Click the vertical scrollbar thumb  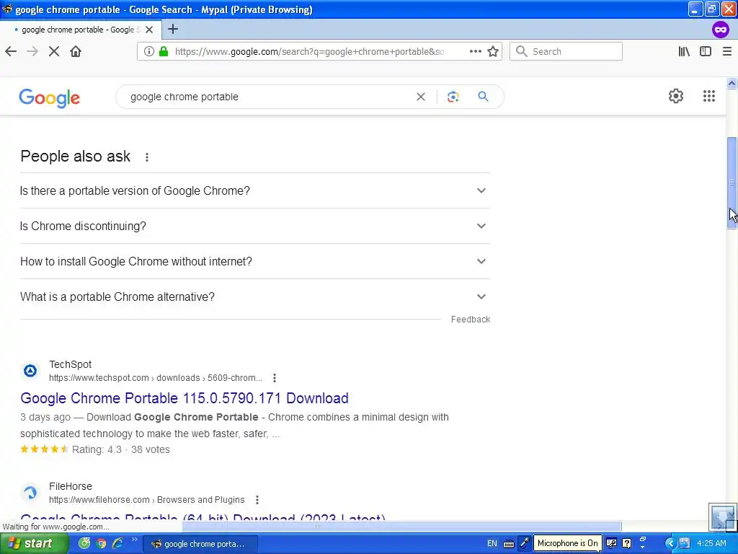click(732, 183)
